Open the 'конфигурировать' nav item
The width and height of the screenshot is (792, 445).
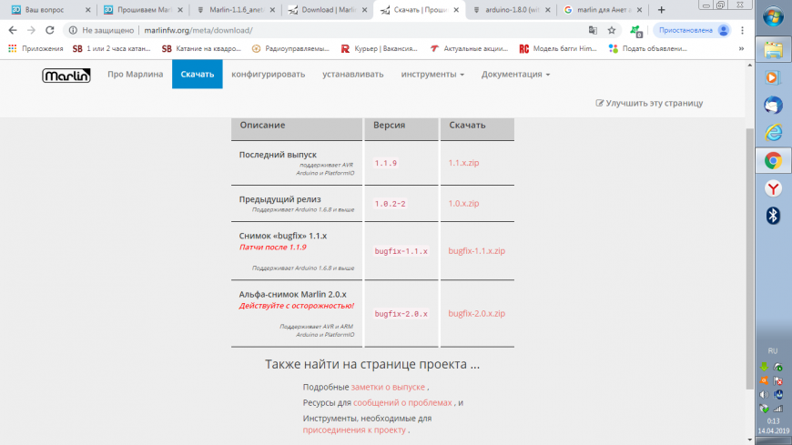(269, 75)
